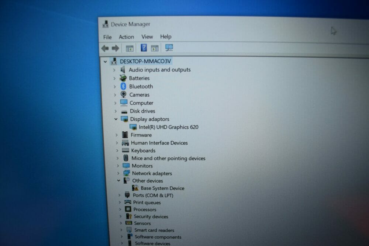Click the Human Interface Devices icon

[x=125, y=143]
